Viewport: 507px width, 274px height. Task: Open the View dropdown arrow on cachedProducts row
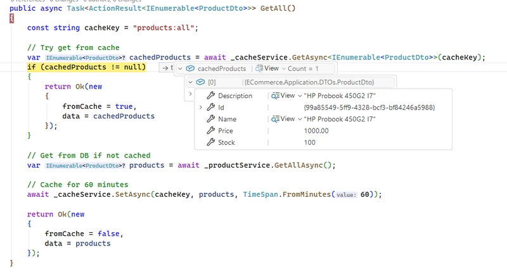(x=284, y=68)
